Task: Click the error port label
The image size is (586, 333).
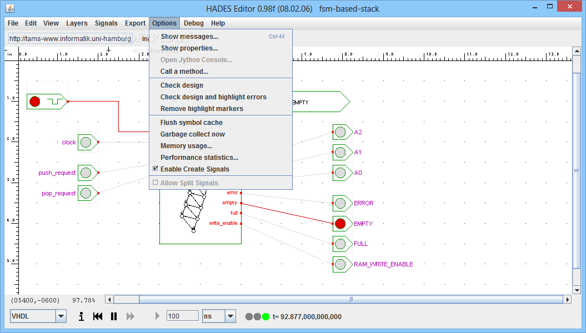Action: tap(232, 193)
